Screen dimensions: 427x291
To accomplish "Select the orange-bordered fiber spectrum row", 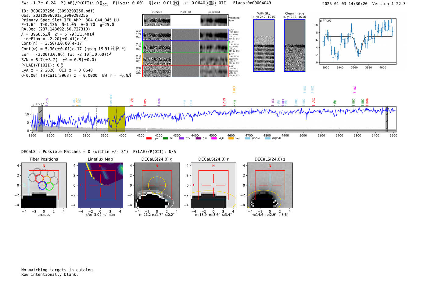I will (185, 59).
